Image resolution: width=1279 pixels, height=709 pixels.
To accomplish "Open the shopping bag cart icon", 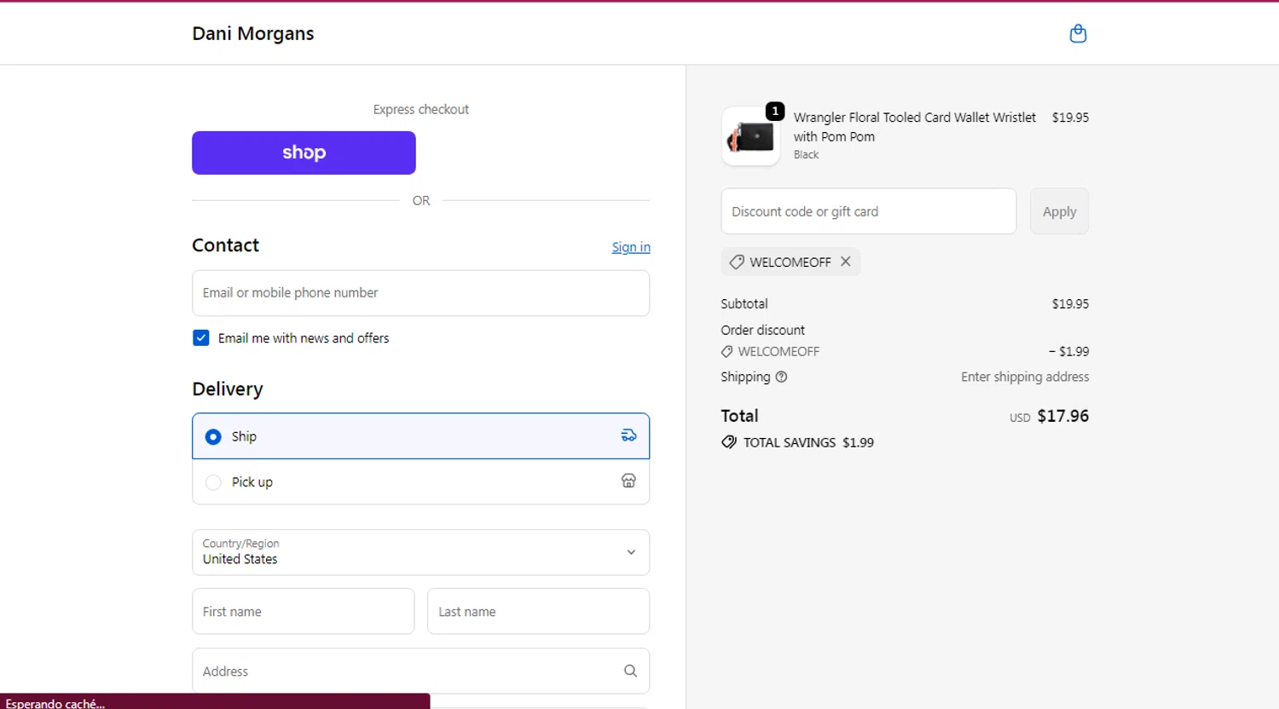I will pyautogui.click(x=1078, y=33).
